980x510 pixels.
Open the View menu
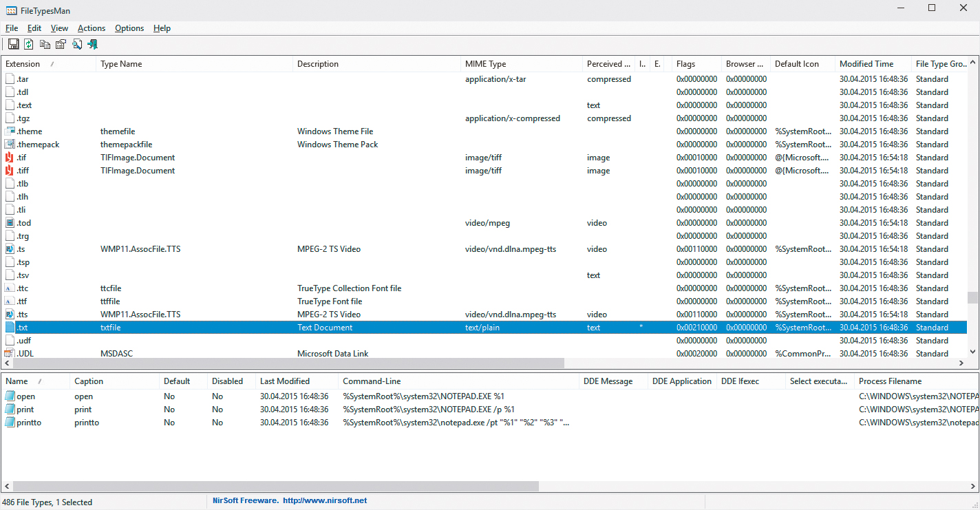click(x=59, y=28)
